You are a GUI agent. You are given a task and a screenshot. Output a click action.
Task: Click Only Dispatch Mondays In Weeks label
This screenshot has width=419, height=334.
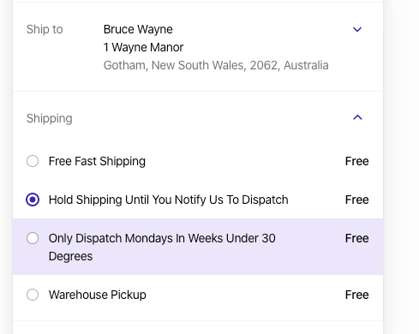(x=162, y=247)
